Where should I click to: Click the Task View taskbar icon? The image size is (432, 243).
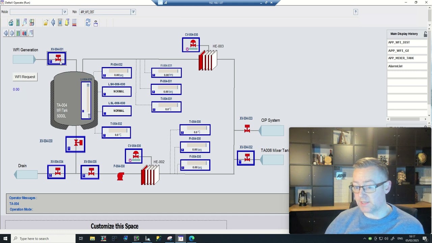point(81,239)
